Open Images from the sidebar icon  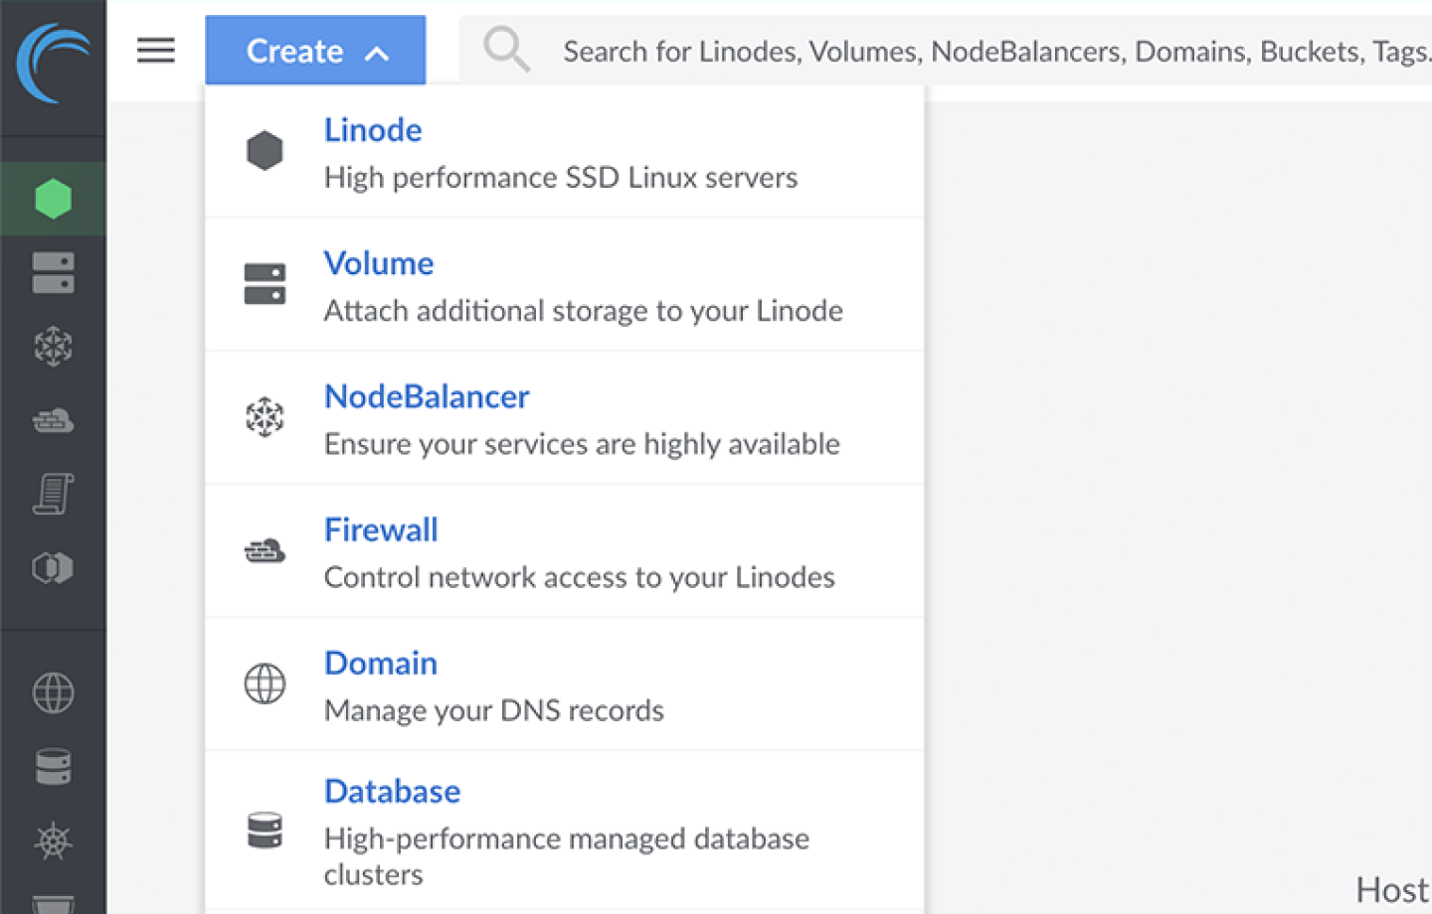click(53, 567)
